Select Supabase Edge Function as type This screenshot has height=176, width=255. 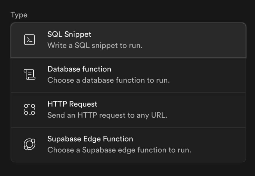[x=128, y=145]
